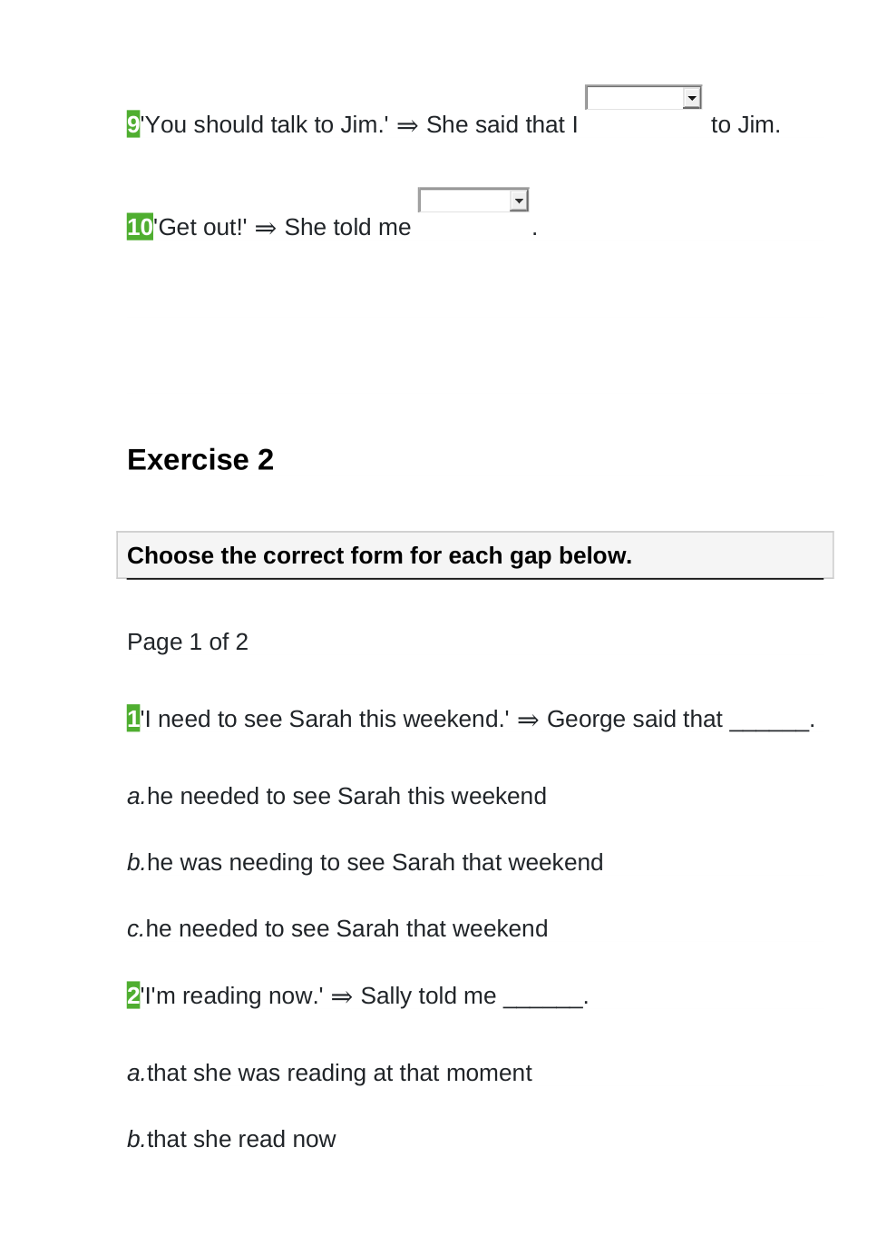Click the 'Exercise 2' heading
Image resolution: width=887 pixels, height=1255 pixels.
coord(200,460)
